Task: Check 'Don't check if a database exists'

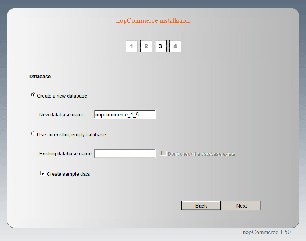Action: [x=164, y=153]
